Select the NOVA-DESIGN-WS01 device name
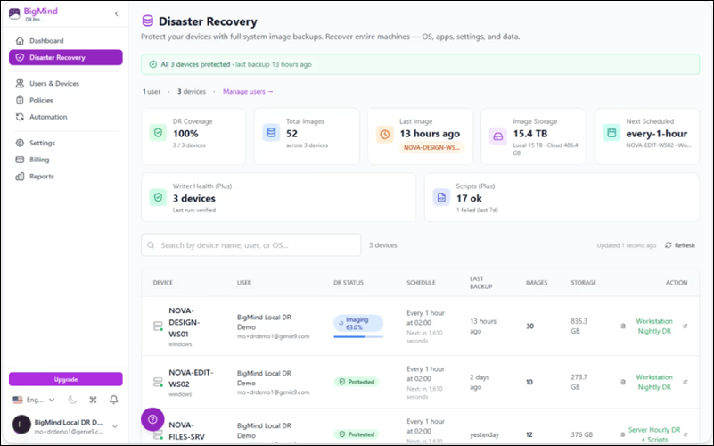The image size is (714, 446). [185, 322]
